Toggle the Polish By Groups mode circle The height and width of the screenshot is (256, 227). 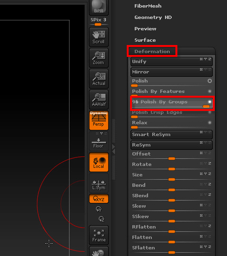click(210, 102)
